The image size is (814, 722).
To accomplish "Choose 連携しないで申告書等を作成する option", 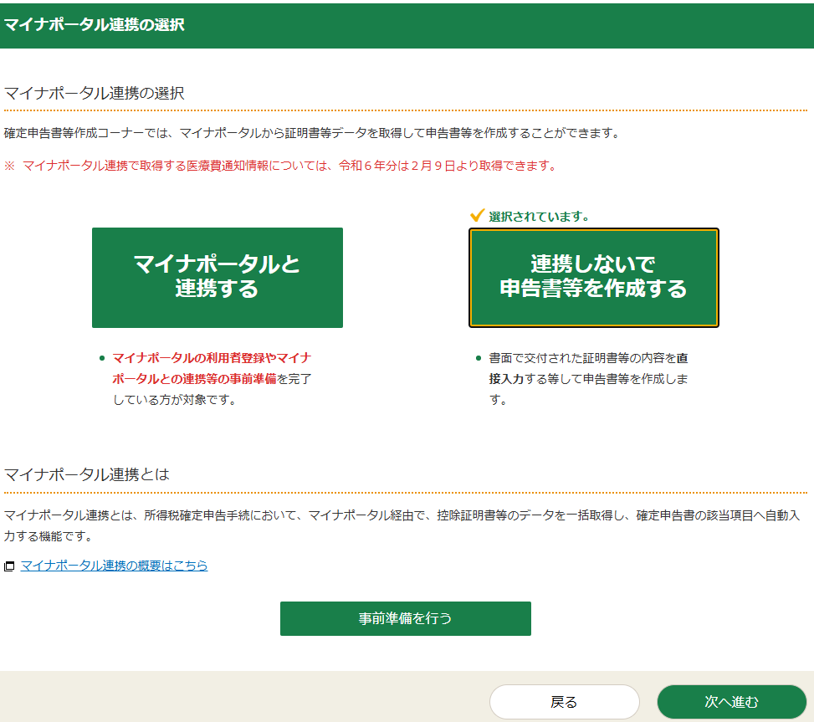I will click(593, 278).
